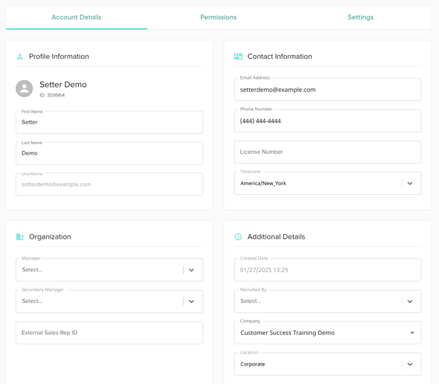Click the License Number input
Viewport: 439px width, 384px height.
[327, 152]
